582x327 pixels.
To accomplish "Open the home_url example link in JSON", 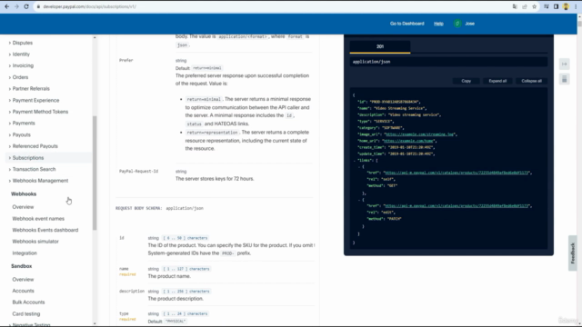I will point(408,141).
